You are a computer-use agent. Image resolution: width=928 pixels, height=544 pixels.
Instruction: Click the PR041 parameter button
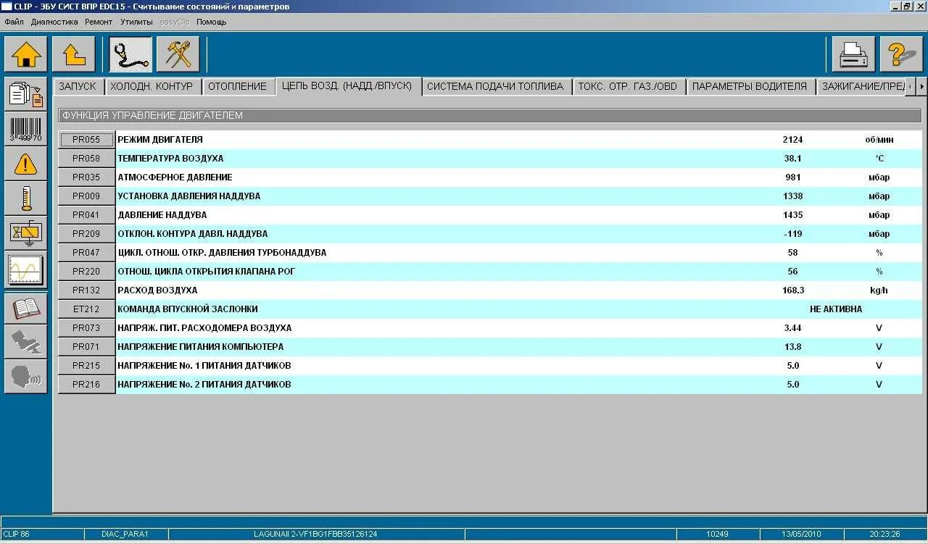click(86, 215)
